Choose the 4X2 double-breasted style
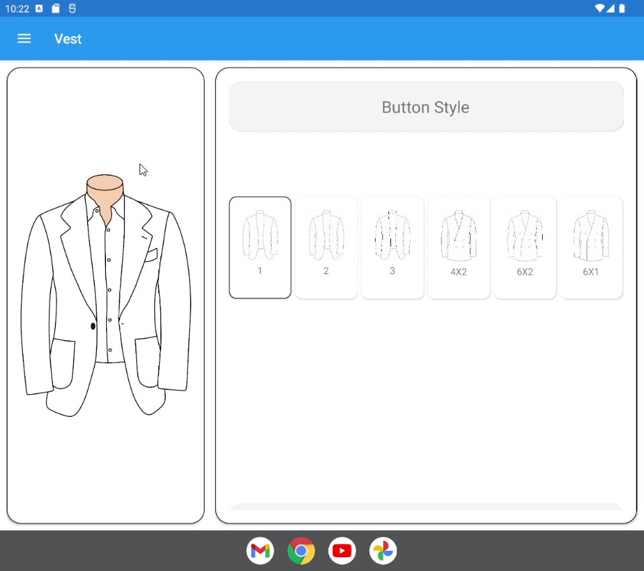The width and height of the screenshot is (644, 571). click(459, 247)
